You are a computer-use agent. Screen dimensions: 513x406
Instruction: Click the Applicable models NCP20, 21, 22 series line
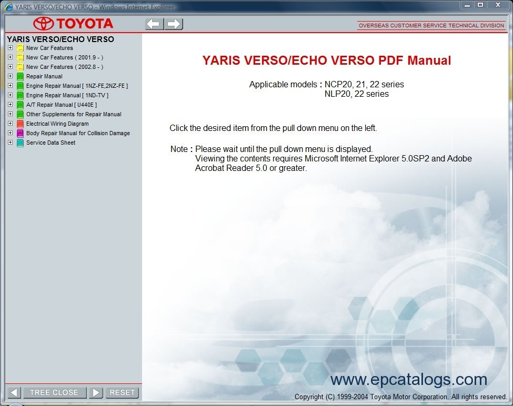(327, 84)
